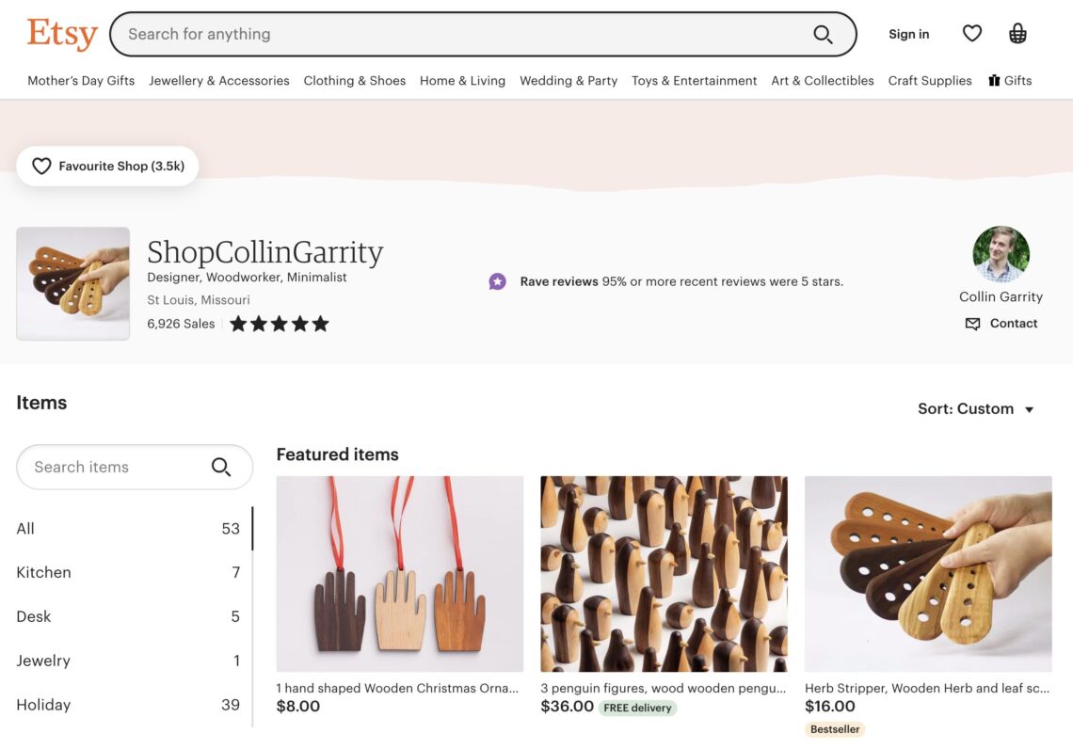Click the shop's five-star rating
1073x749 pixels.
279,323
